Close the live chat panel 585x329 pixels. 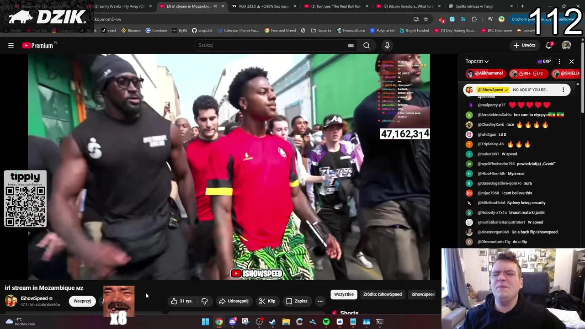coord(571,61)
